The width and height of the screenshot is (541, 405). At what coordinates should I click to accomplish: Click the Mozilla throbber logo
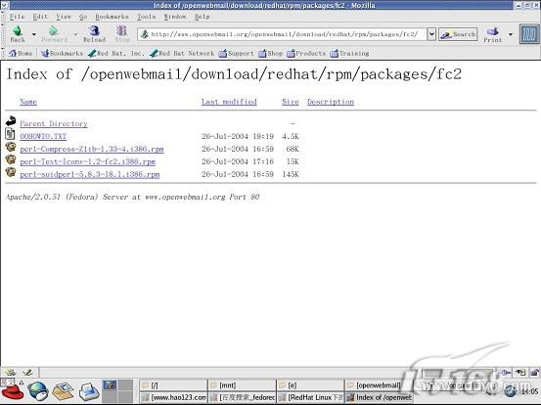pyautogui.click(x=529, y=34)
